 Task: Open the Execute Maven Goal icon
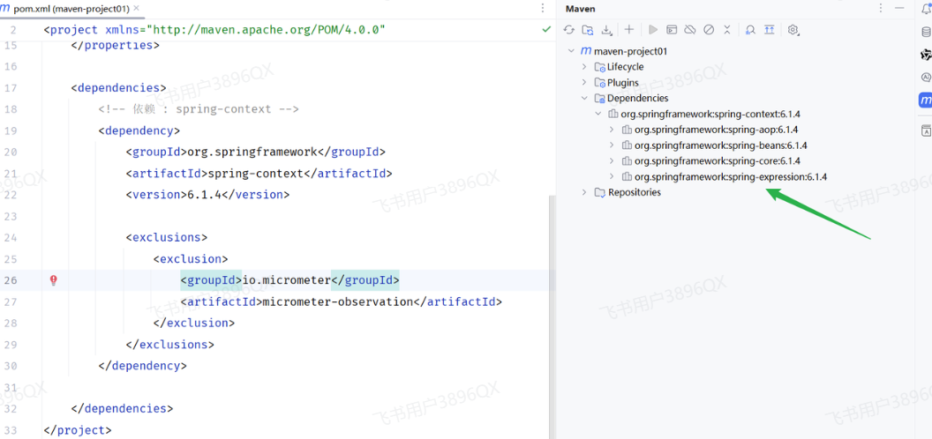(671, 30)
